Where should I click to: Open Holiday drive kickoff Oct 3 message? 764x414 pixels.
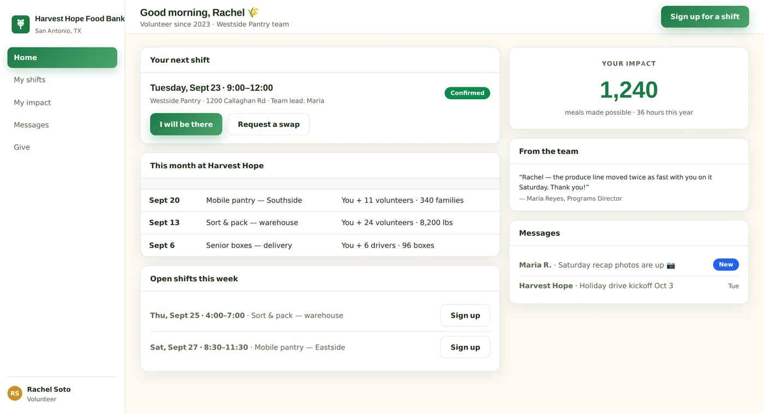click(629, 286)
